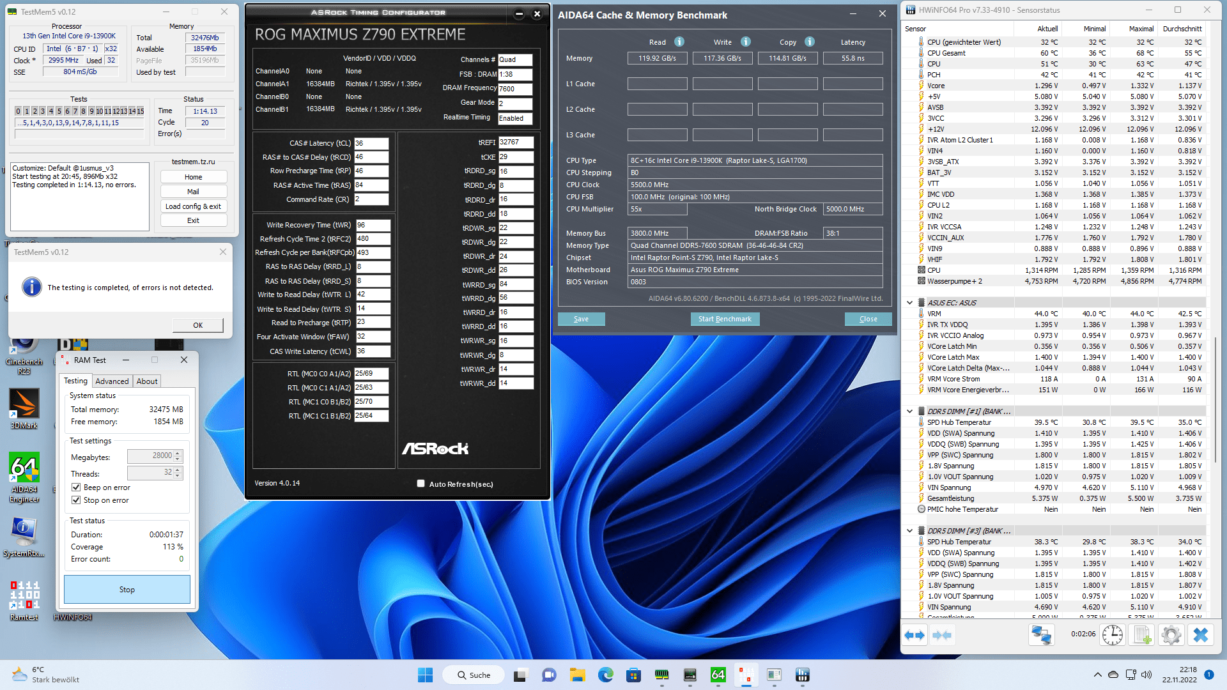
Task: Click HWiNFO collapse columns arrows icon
Action: (942, 635)
